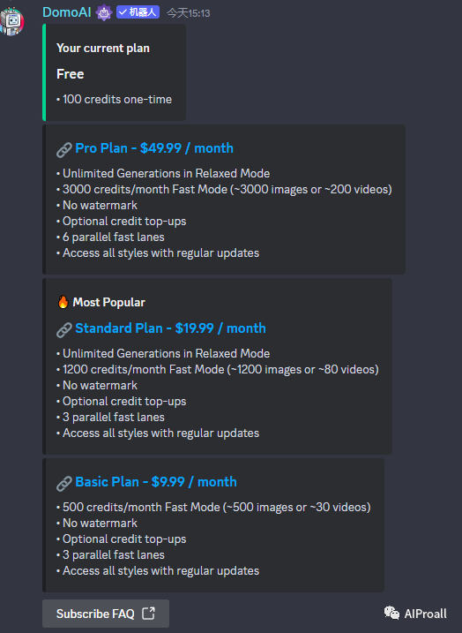Click the 100 credits one-time line
The width and height of the screenshot is (462, 633).
pos(114,99)
